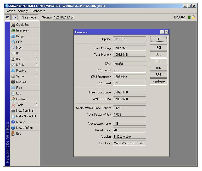
Task: Click the Uptime value field
Action: [129, 39]
